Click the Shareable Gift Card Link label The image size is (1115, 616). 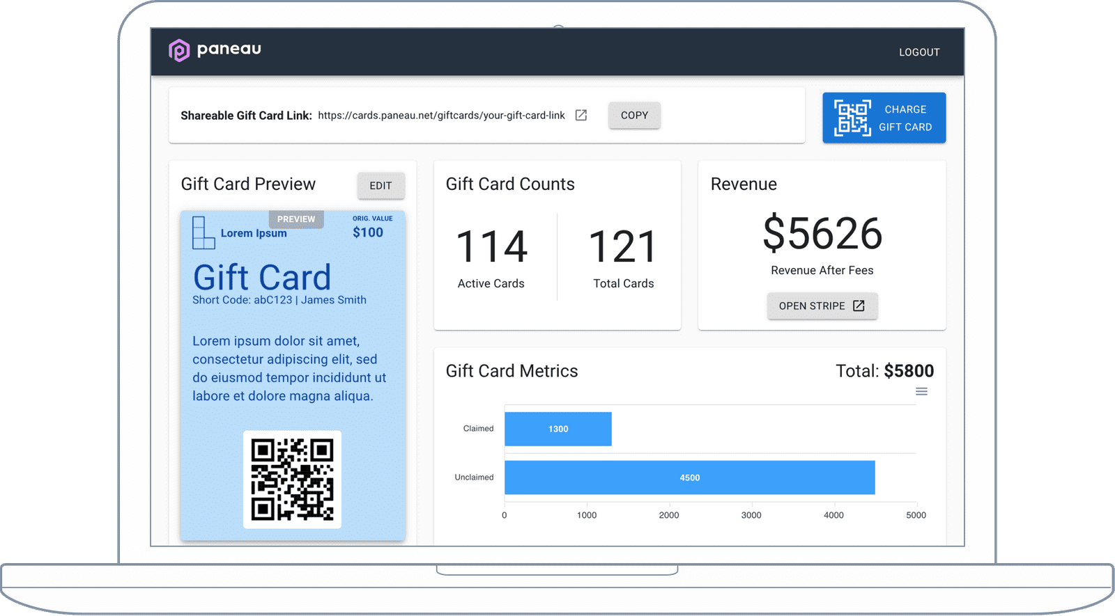tap(247, 116)
